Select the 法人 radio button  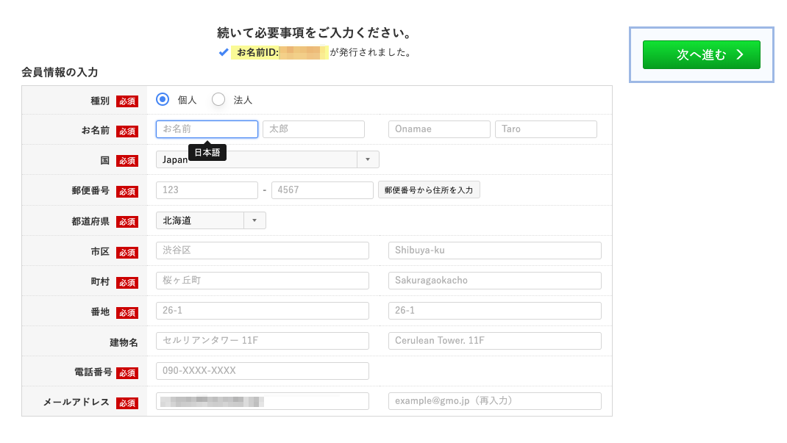point(218,99)
